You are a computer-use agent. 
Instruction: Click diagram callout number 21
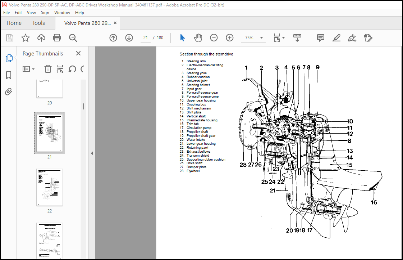(x=273, y=190)
